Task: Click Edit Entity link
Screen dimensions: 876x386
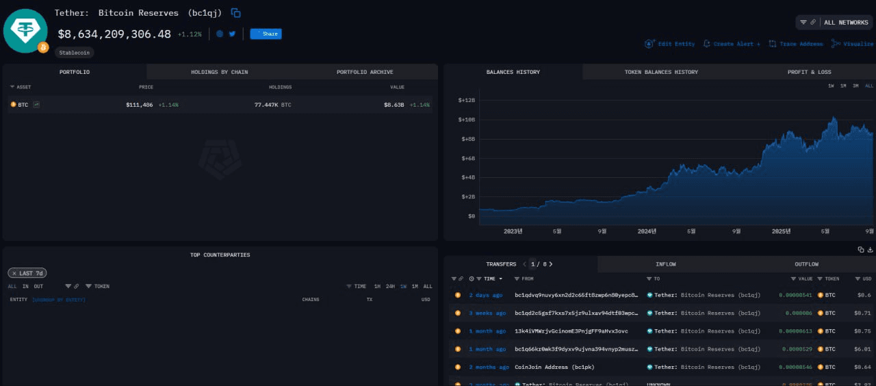Action: tap(670, 44)
